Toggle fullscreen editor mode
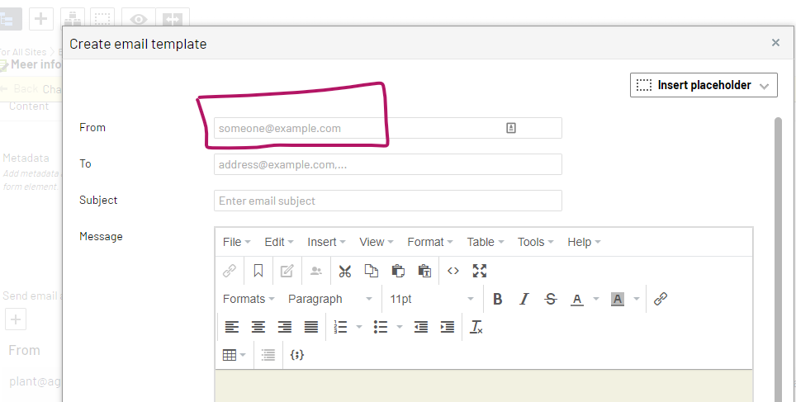Image resolution: width=796 pixels, height=402 pixels. point(480,271)
